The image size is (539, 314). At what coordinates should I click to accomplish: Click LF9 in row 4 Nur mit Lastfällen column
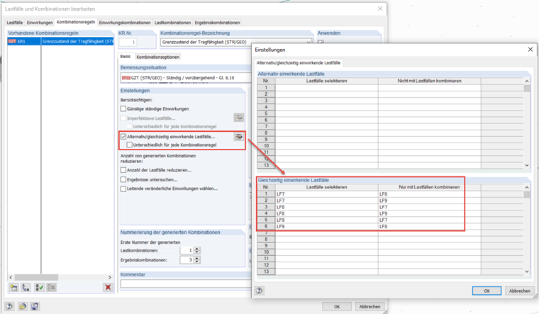click(383, 213)
